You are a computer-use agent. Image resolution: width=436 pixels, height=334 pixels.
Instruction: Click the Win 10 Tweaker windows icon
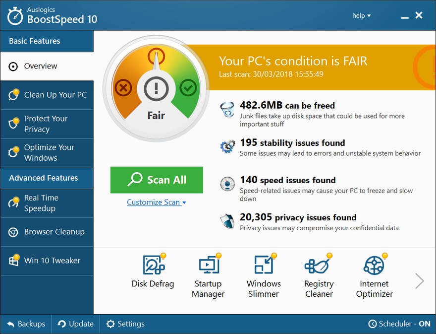pyautogui.click(x=14, y=260)
